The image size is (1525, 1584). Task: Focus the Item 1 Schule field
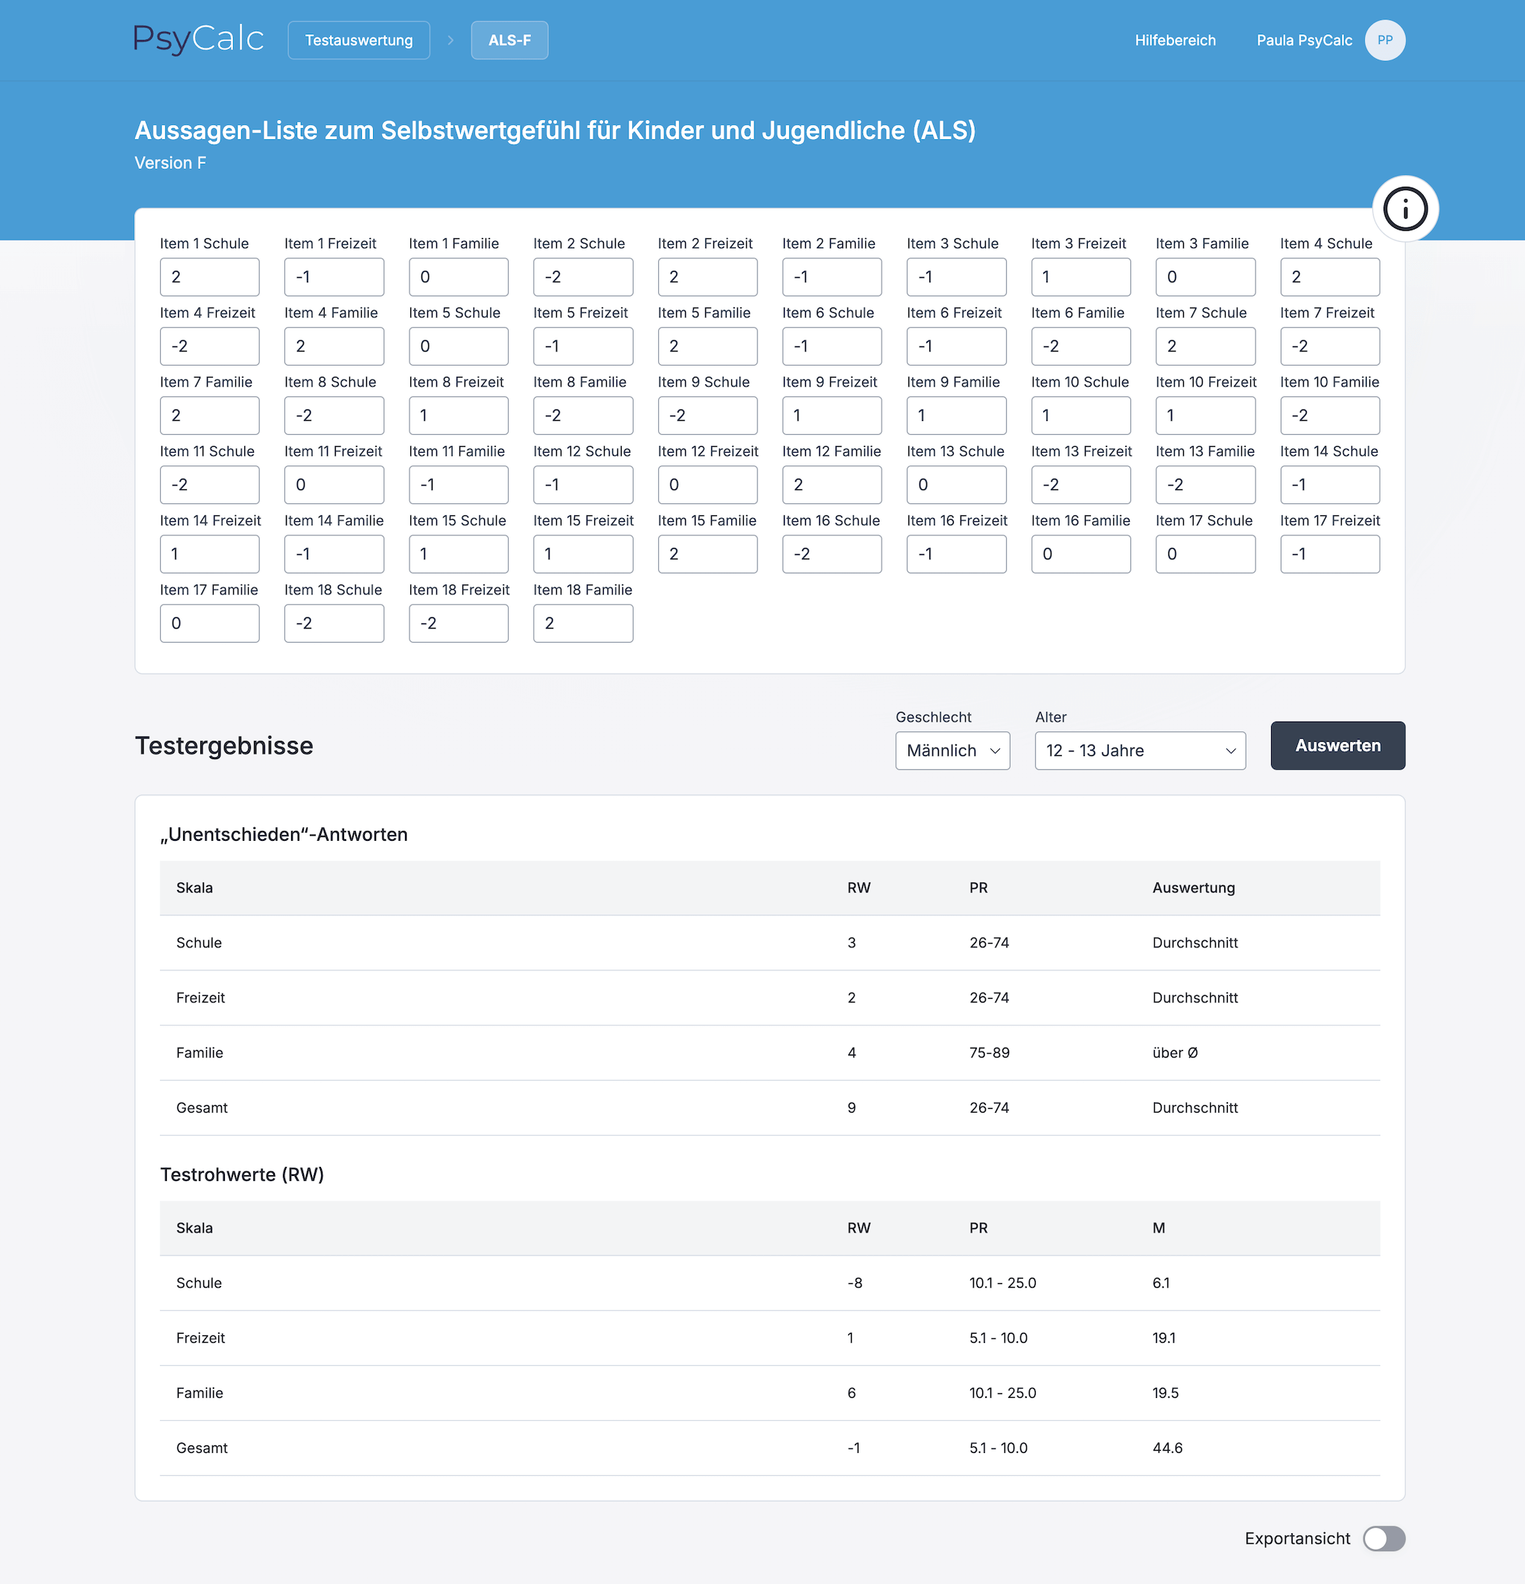click(x=209, y=277)
